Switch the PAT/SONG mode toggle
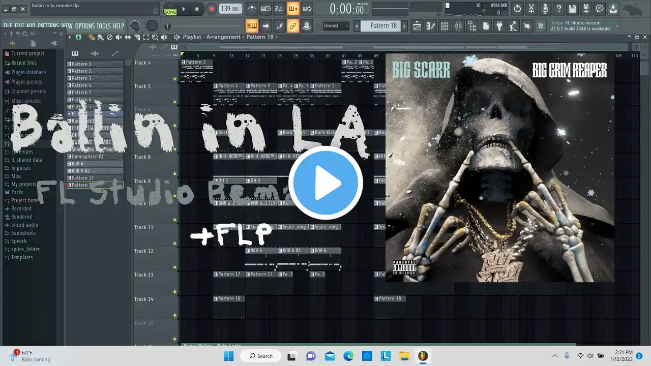Screen dimensions: 651x366 (170, 9)
